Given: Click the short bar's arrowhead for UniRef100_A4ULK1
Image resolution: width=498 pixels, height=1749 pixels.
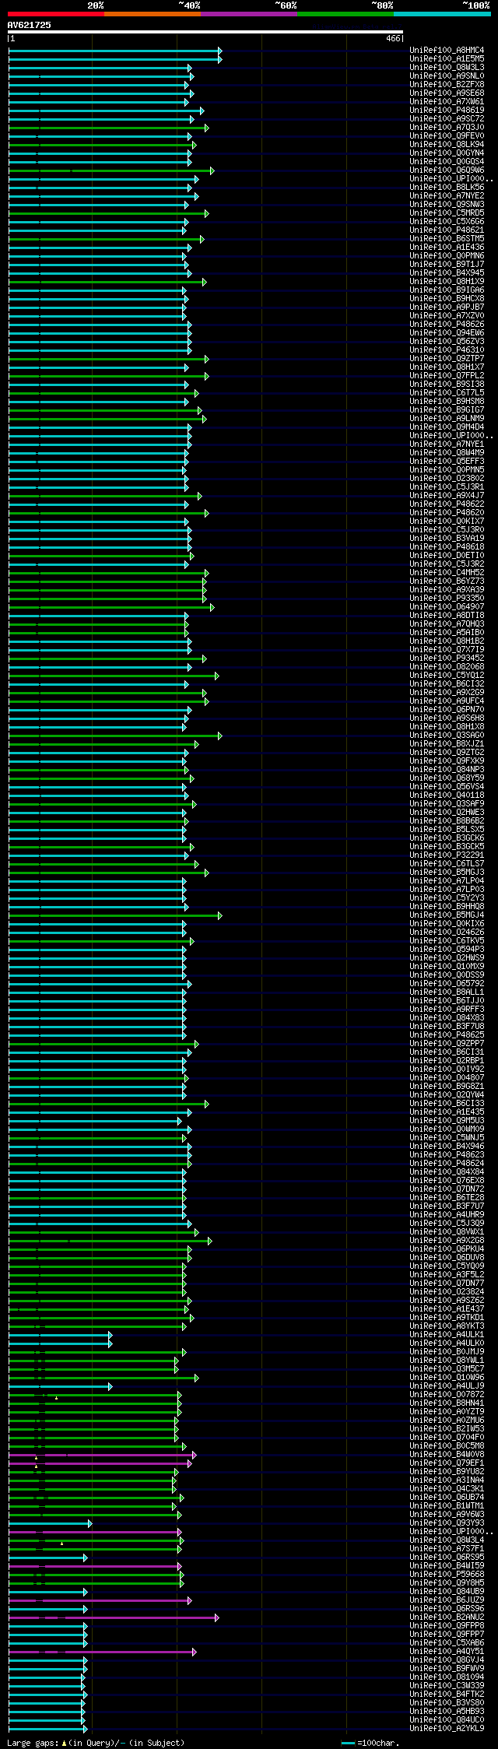Looking at the screenshot, I should pos(110,1335).
